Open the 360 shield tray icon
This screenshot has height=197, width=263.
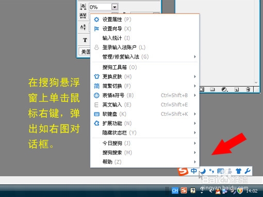[240, 191]
